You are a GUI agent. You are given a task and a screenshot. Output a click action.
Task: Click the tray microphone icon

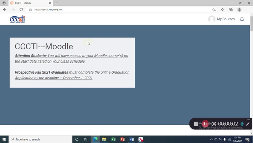(x=224, y=139)
